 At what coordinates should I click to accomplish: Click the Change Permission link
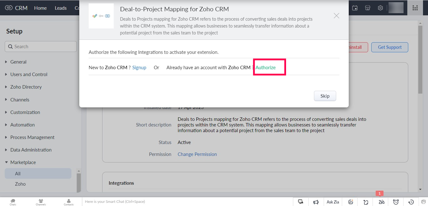point(197,154)
